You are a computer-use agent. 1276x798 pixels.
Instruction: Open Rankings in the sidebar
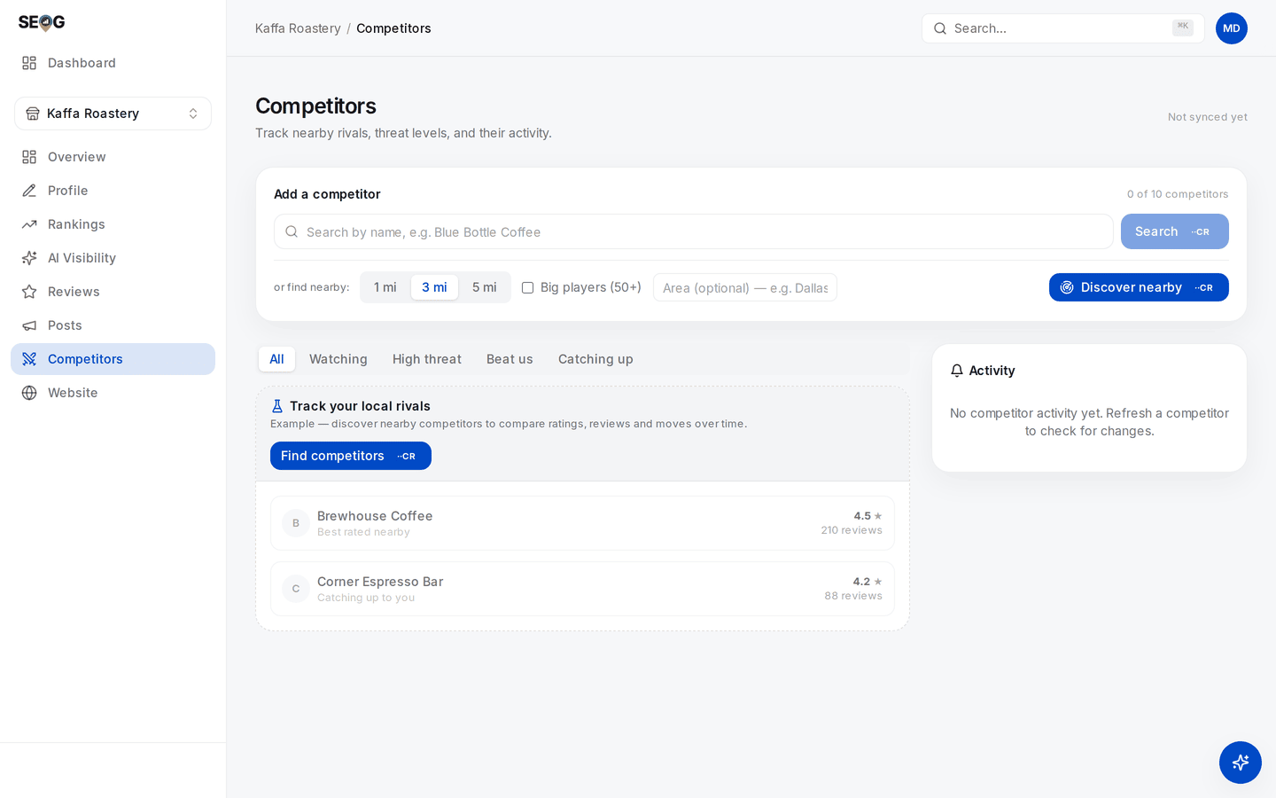113,224
